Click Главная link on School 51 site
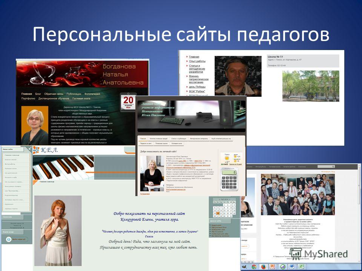This screenshot has width=362, height=271. click(x=194, y=57)
